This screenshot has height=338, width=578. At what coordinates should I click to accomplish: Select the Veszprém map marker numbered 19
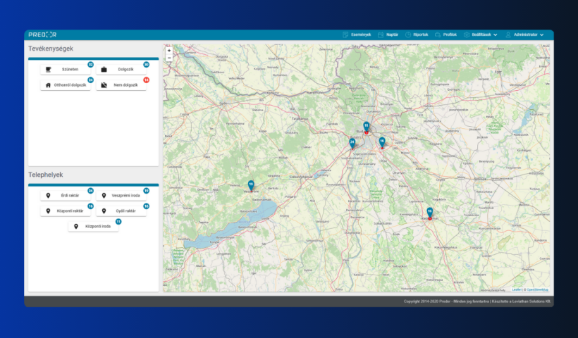tap(251, 185)
